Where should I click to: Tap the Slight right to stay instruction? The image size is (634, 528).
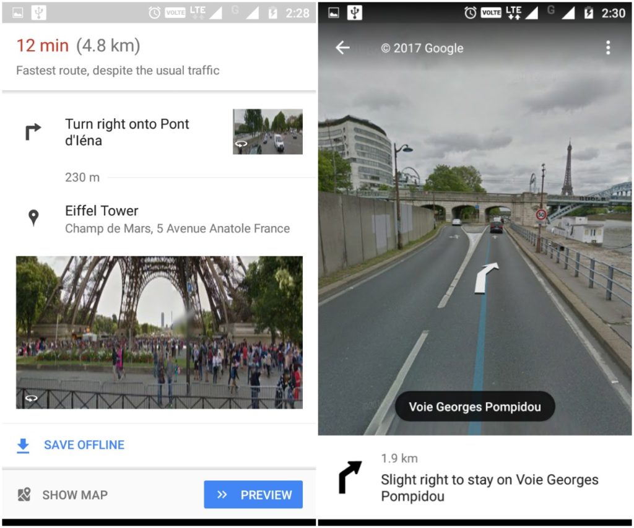pos(489,488)
